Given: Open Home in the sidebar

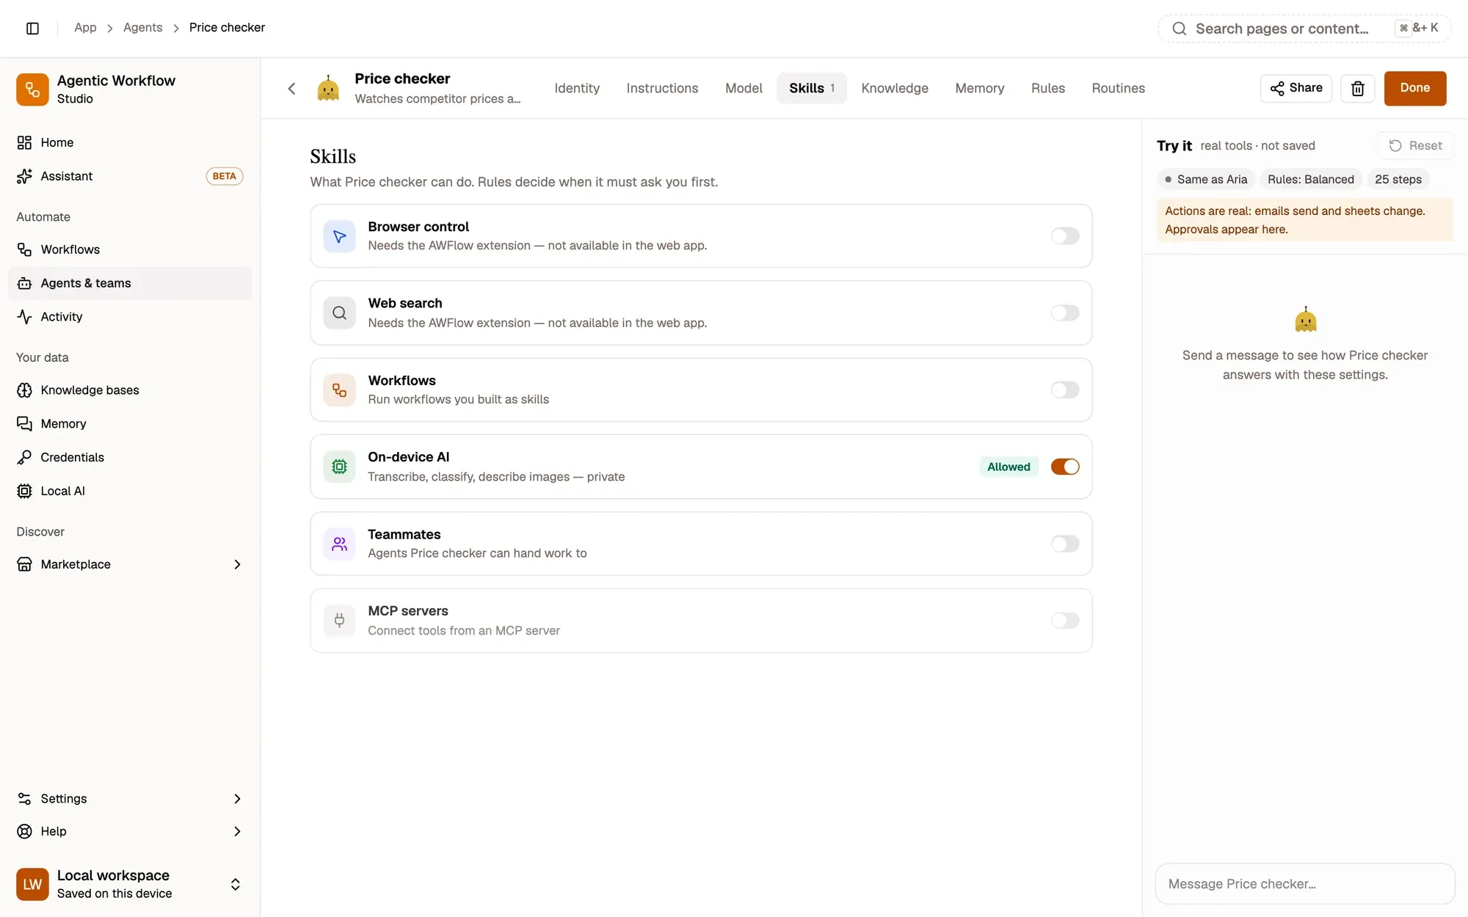Looking at the screenshot, I should pos(130,142).
